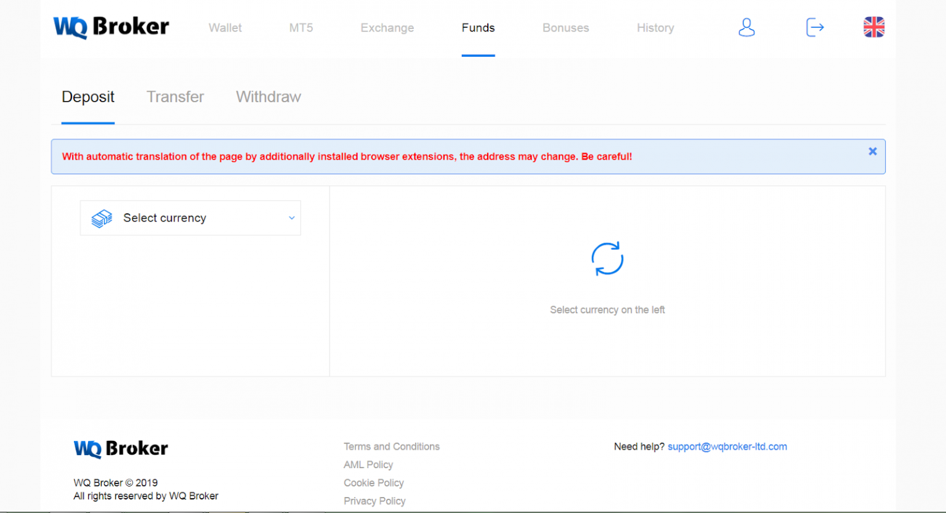Click the support@wqbroker-ltd.com email link
Viewport: 946px width, 513px height.
727,446
